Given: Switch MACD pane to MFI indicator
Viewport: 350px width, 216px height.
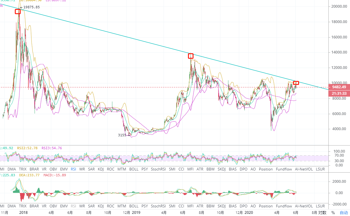Looking at the screenshot, I should [190, 206].
